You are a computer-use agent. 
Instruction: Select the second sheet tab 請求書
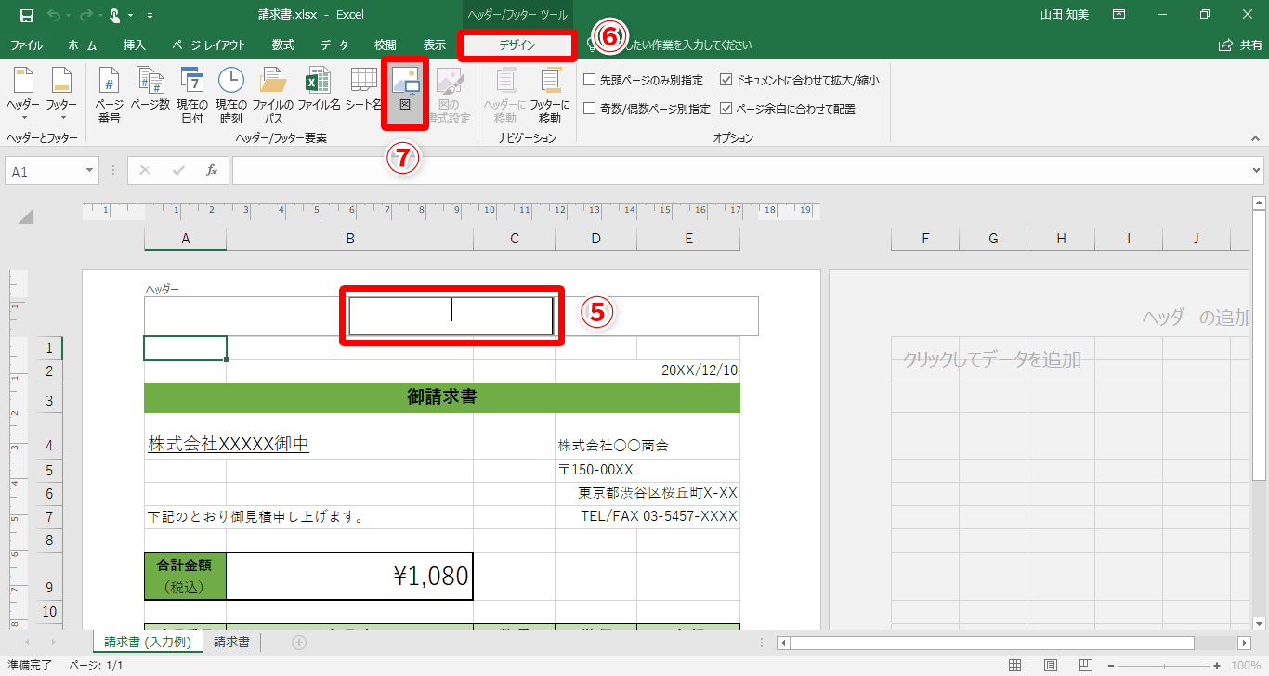[x=231, y=642]
